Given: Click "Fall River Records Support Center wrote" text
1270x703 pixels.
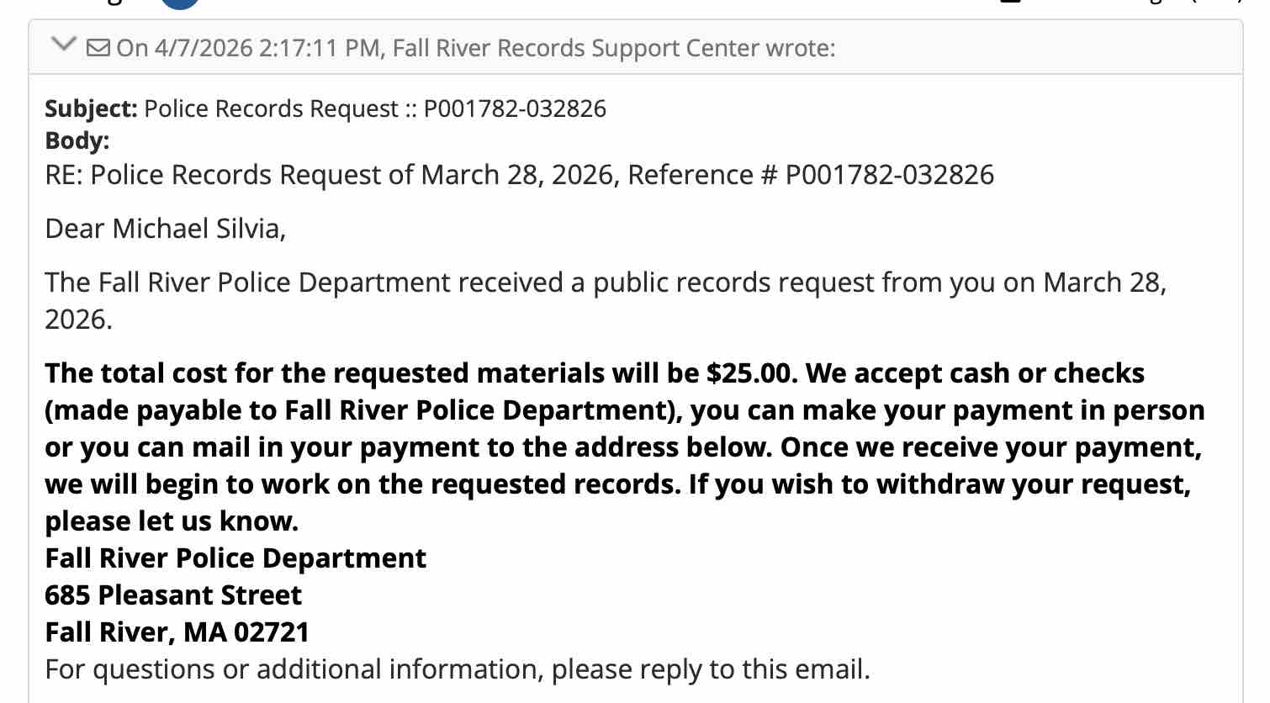Looking at the screenshot, I should point(614,48).
